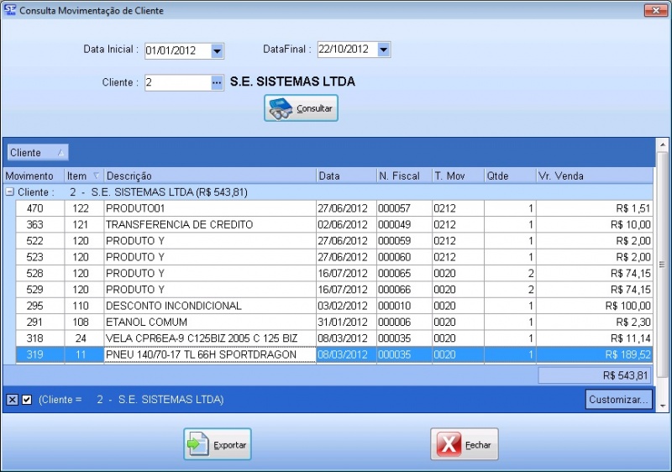Viewport: 672px width, 472px height.
Task: Click the sort arrow on Cliente group chip
Action: 60,153
